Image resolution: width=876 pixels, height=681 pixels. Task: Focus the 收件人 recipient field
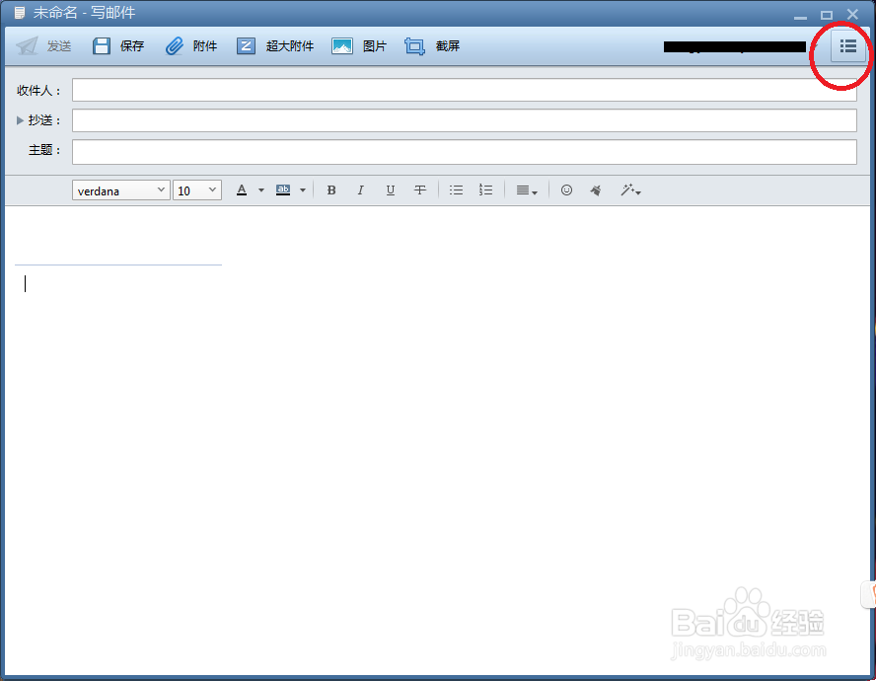[465, 90]
